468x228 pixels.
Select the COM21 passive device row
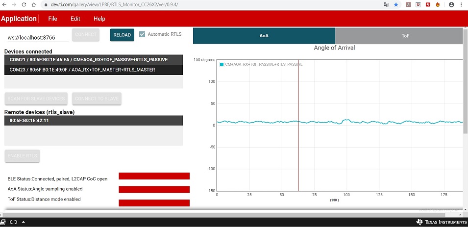[94, 60]
